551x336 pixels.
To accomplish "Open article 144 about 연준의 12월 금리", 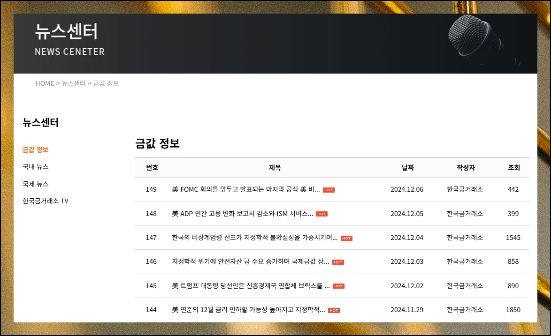I will point(248,310).
